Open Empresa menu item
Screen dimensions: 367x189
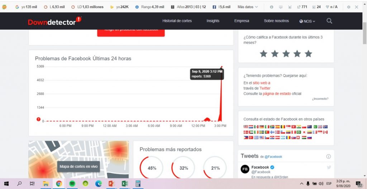pyautogui.click(x=242, y=21)
